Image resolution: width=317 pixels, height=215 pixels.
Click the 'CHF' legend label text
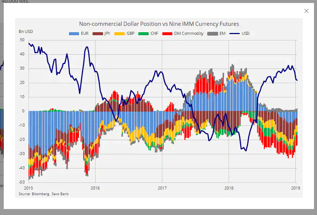154,34
